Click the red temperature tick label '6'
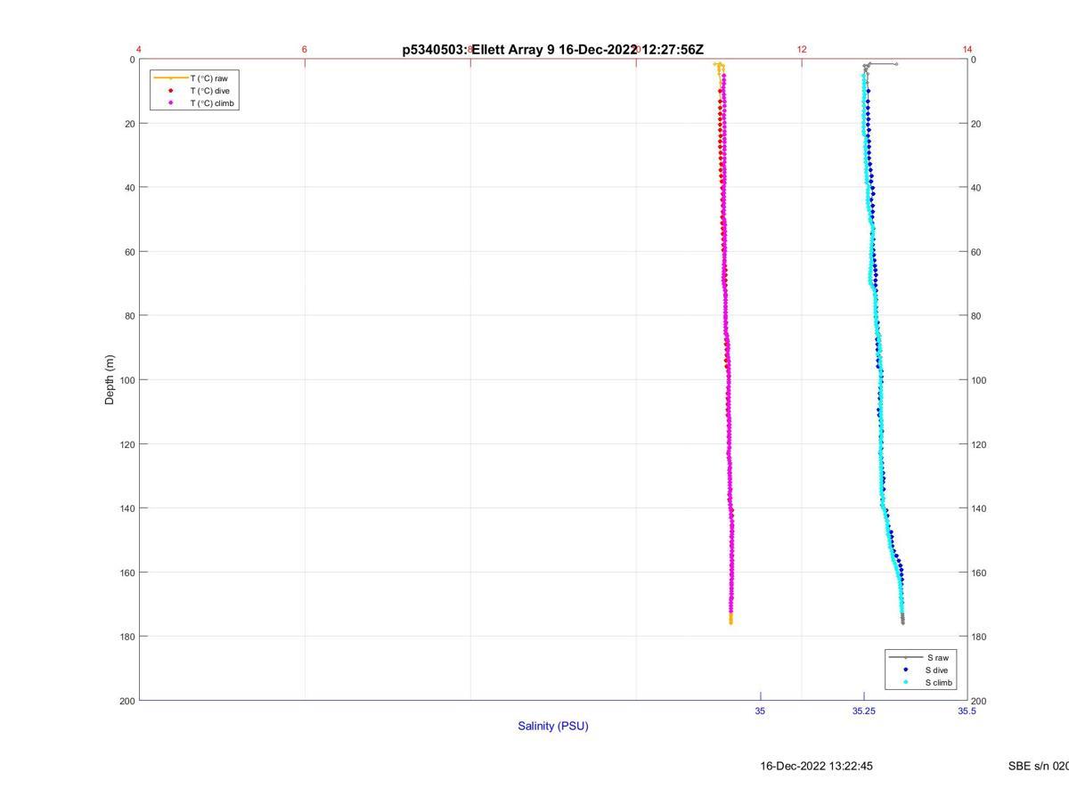The image size is (1069, 788). (x=305, y=49)
